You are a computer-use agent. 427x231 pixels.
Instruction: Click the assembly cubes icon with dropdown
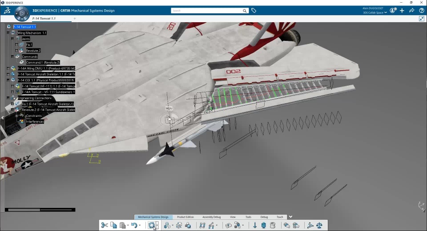tap(238, 225)
